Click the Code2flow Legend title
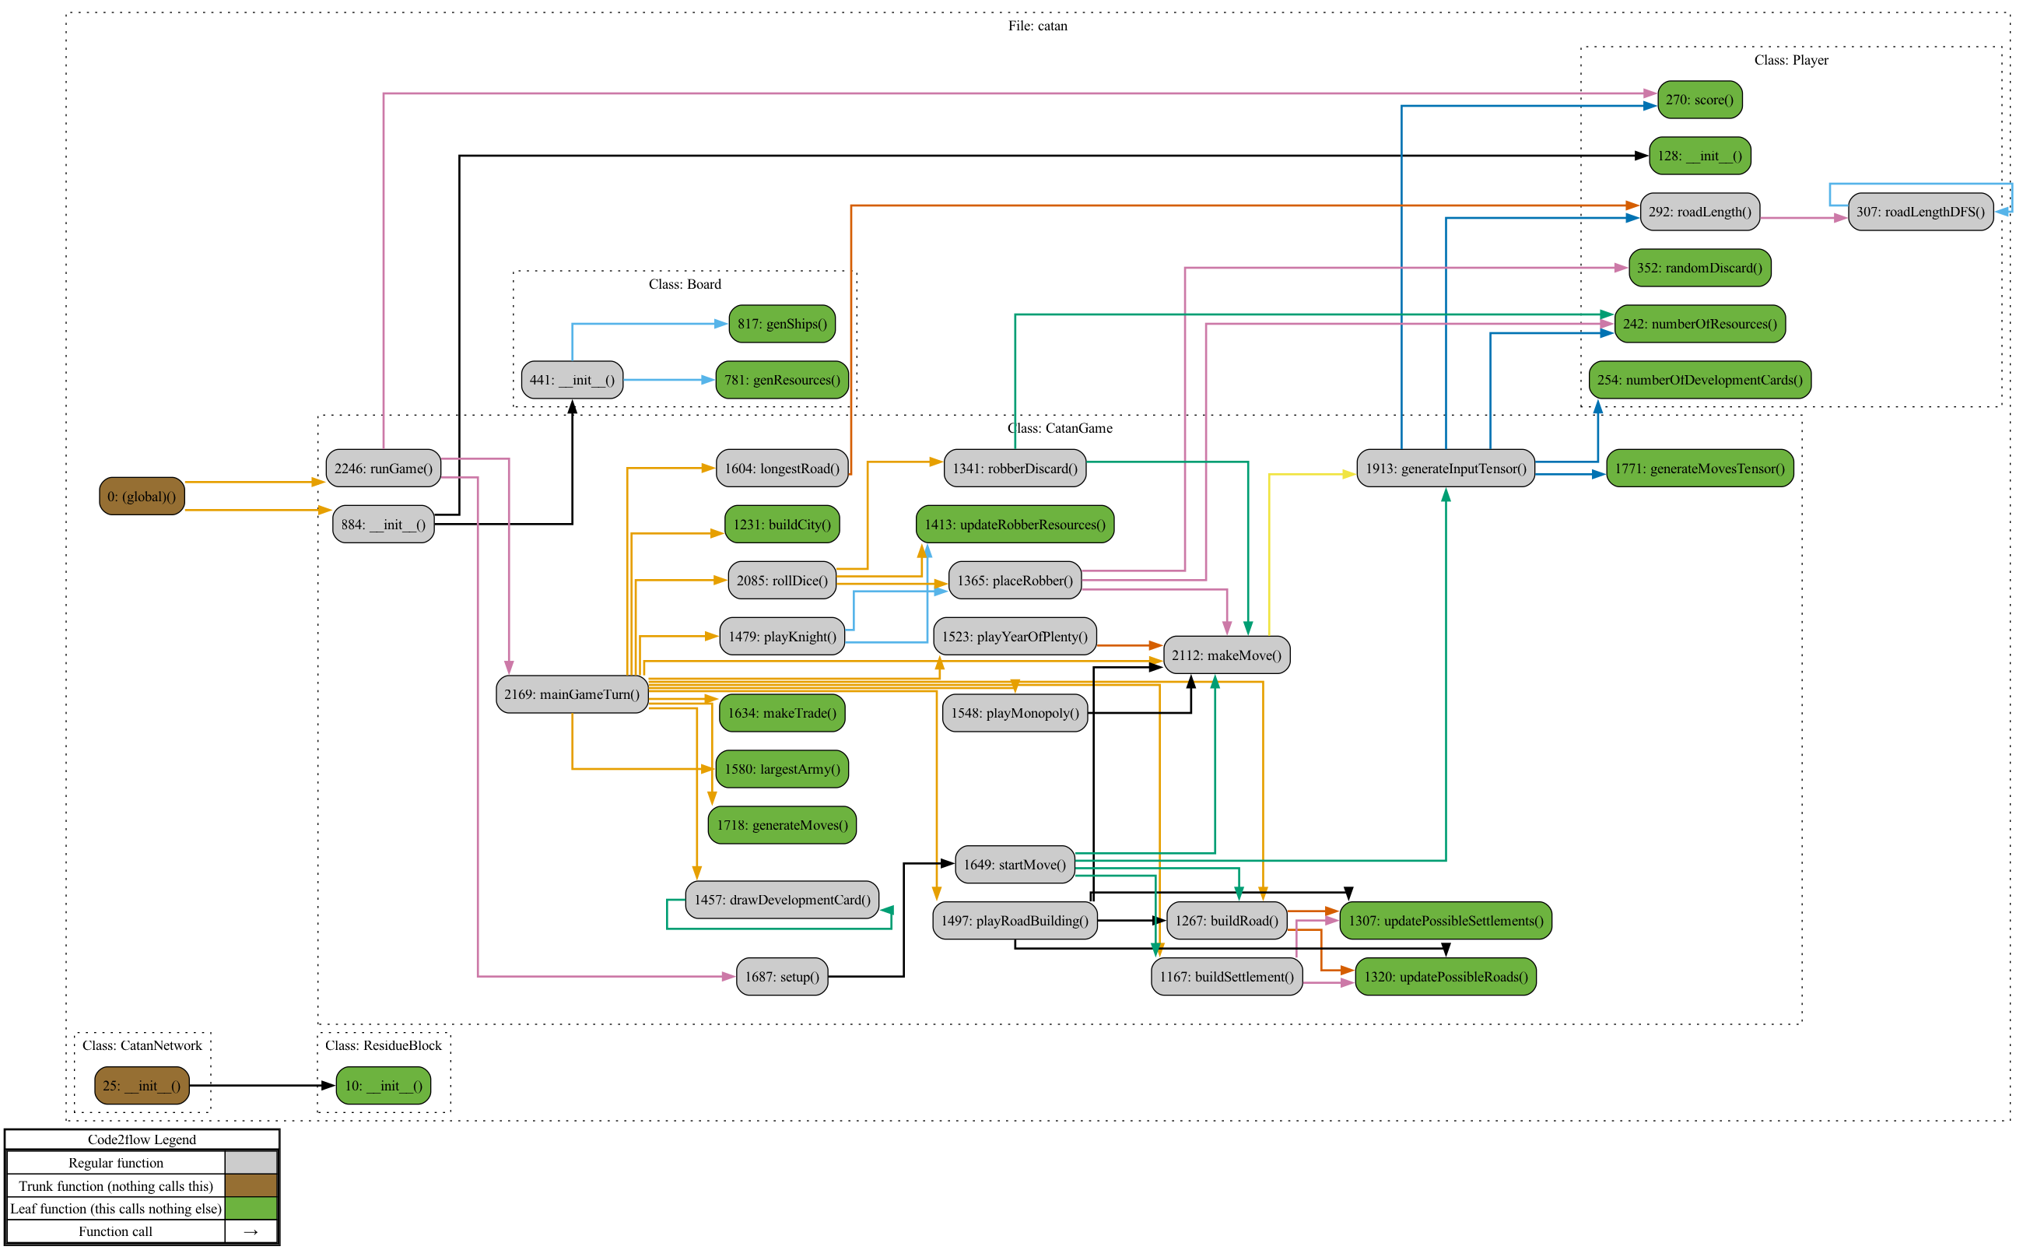 pos(142,1139)
